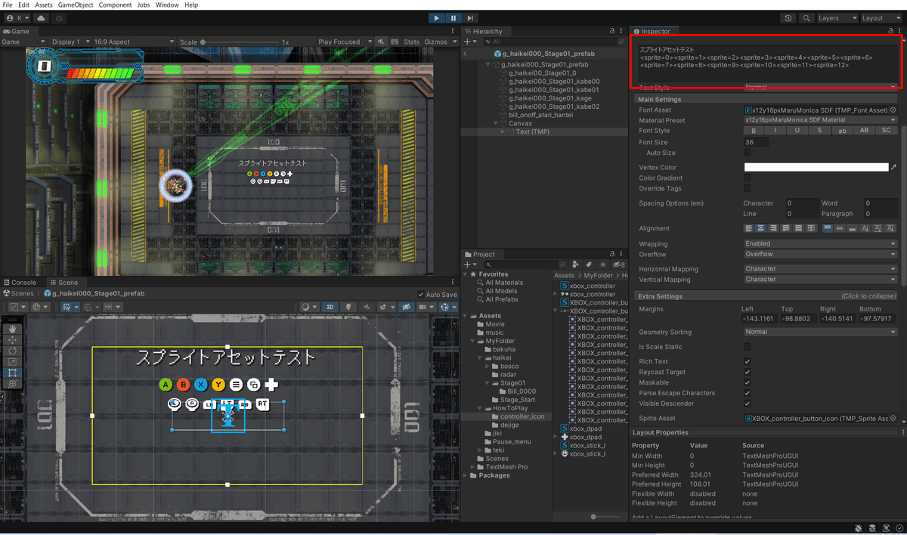Apply small caps SC font style
The image size is (907, 535).
tap(886, 131)
